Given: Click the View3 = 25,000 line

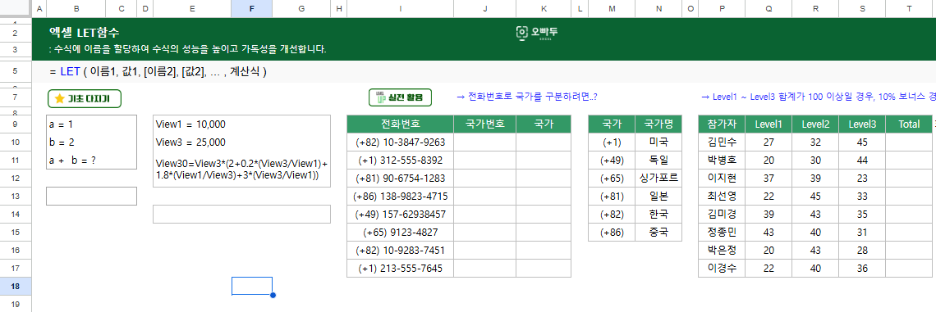Looking at the screenshot, I should point(190,142).
